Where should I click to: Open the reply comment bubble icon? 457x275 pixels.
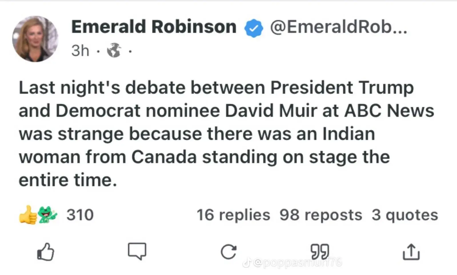(137, 251)
